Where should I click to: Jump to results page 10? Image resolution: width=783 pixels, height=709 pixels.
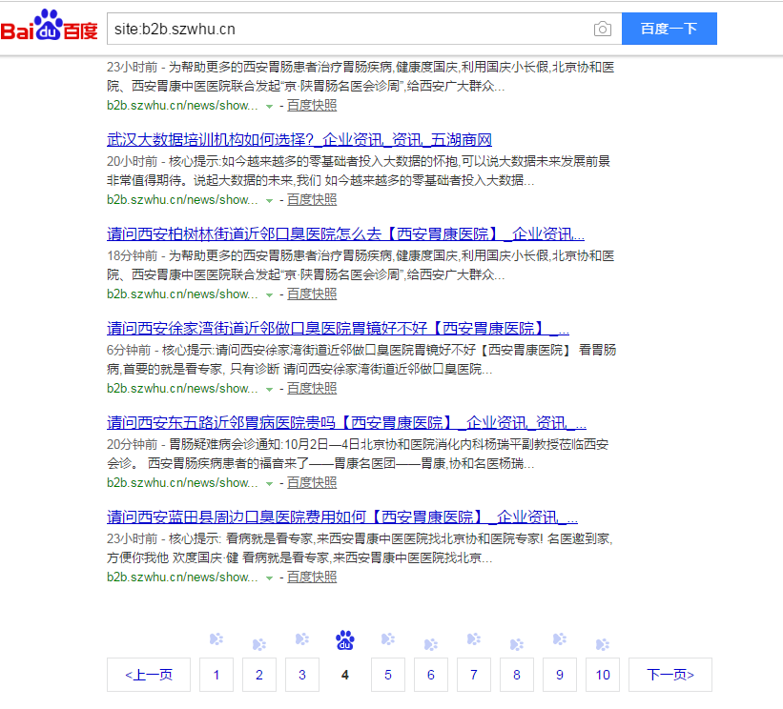pyautogui.click(x=602, y=675)
